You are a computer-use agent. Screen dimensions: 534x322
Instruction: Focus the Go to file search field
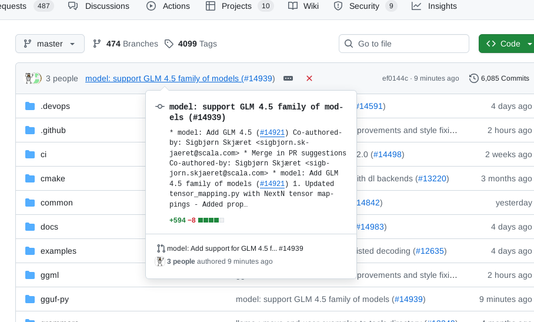pyautogui.click(x=404, y=44)
